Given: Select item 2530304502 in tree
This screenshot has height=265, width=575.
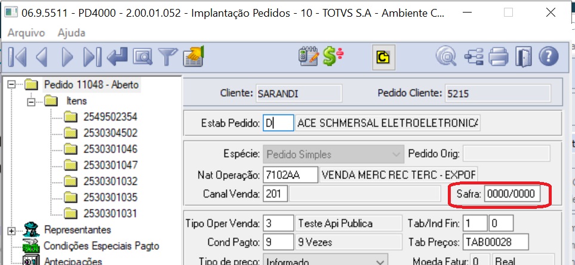Looking at the screenshot, I should click(110, 132).
